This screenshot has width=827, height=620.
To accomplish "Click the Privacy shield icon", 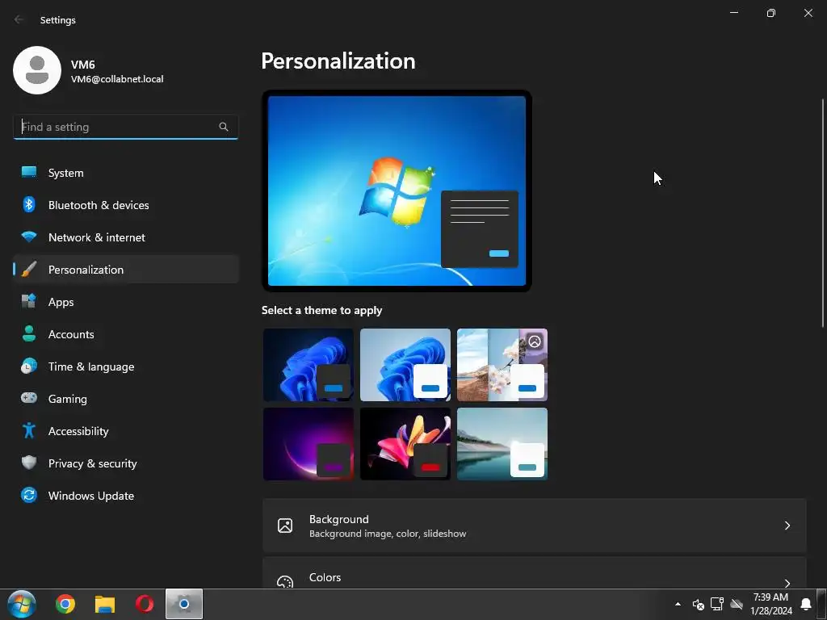I will click(x=29, y=463).
